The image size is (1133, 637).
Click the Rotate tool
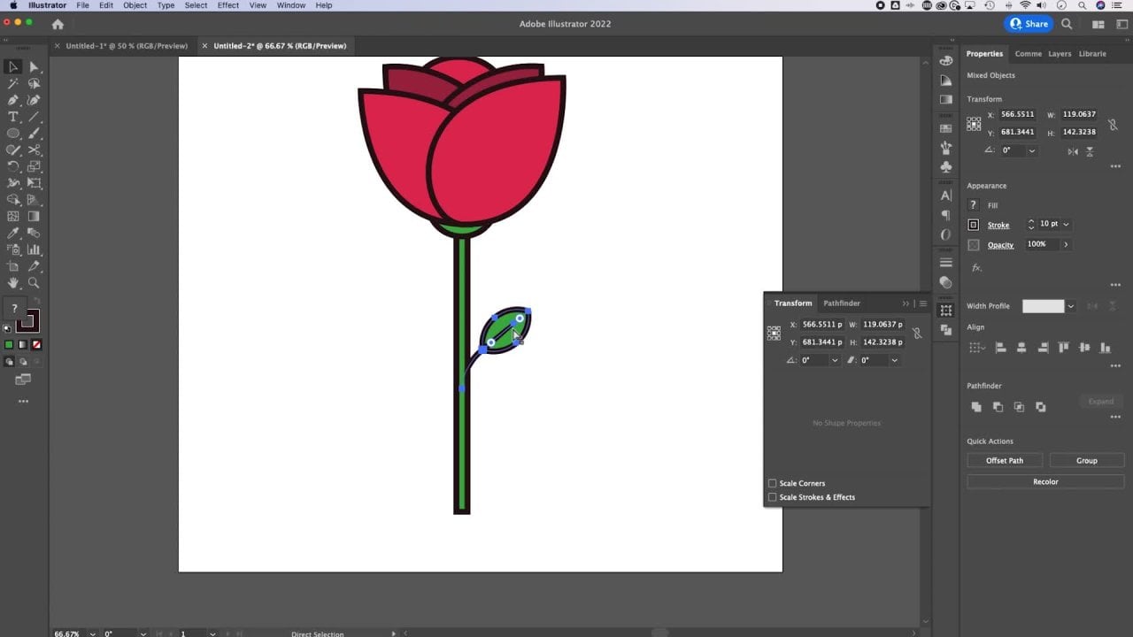tap(13, 166)
